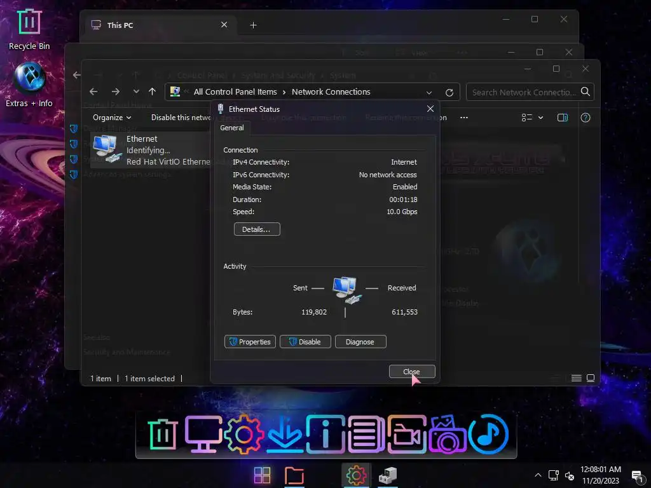Click the muted volume tray icon

569,476
